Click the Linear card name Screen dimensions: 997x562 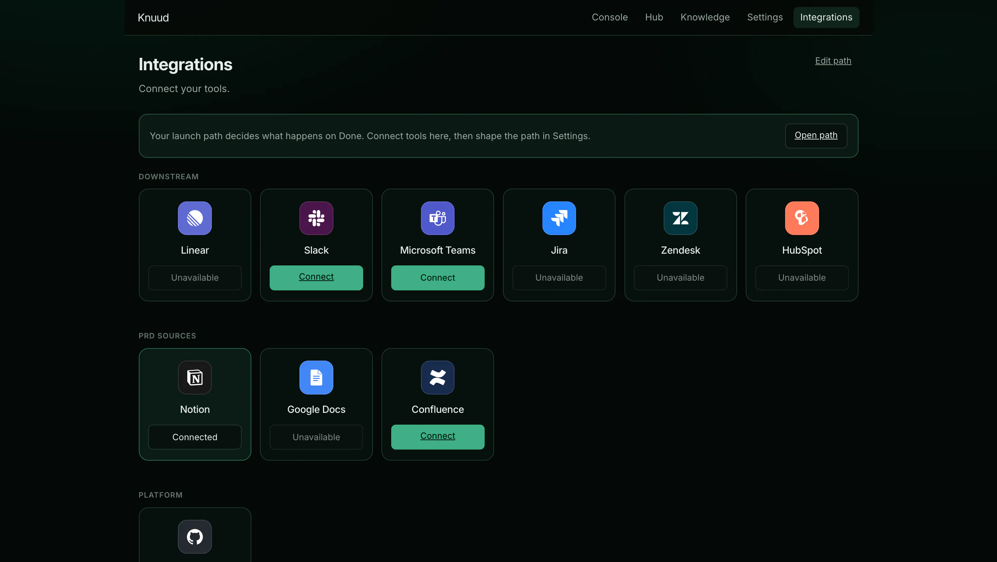[195, 250]
